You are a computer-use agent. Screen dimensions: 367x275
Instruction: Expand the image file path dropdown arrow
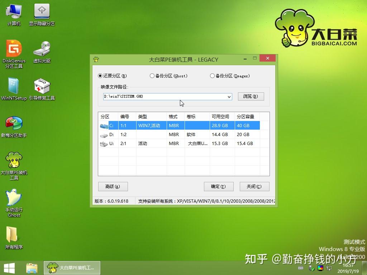point(229,97)
